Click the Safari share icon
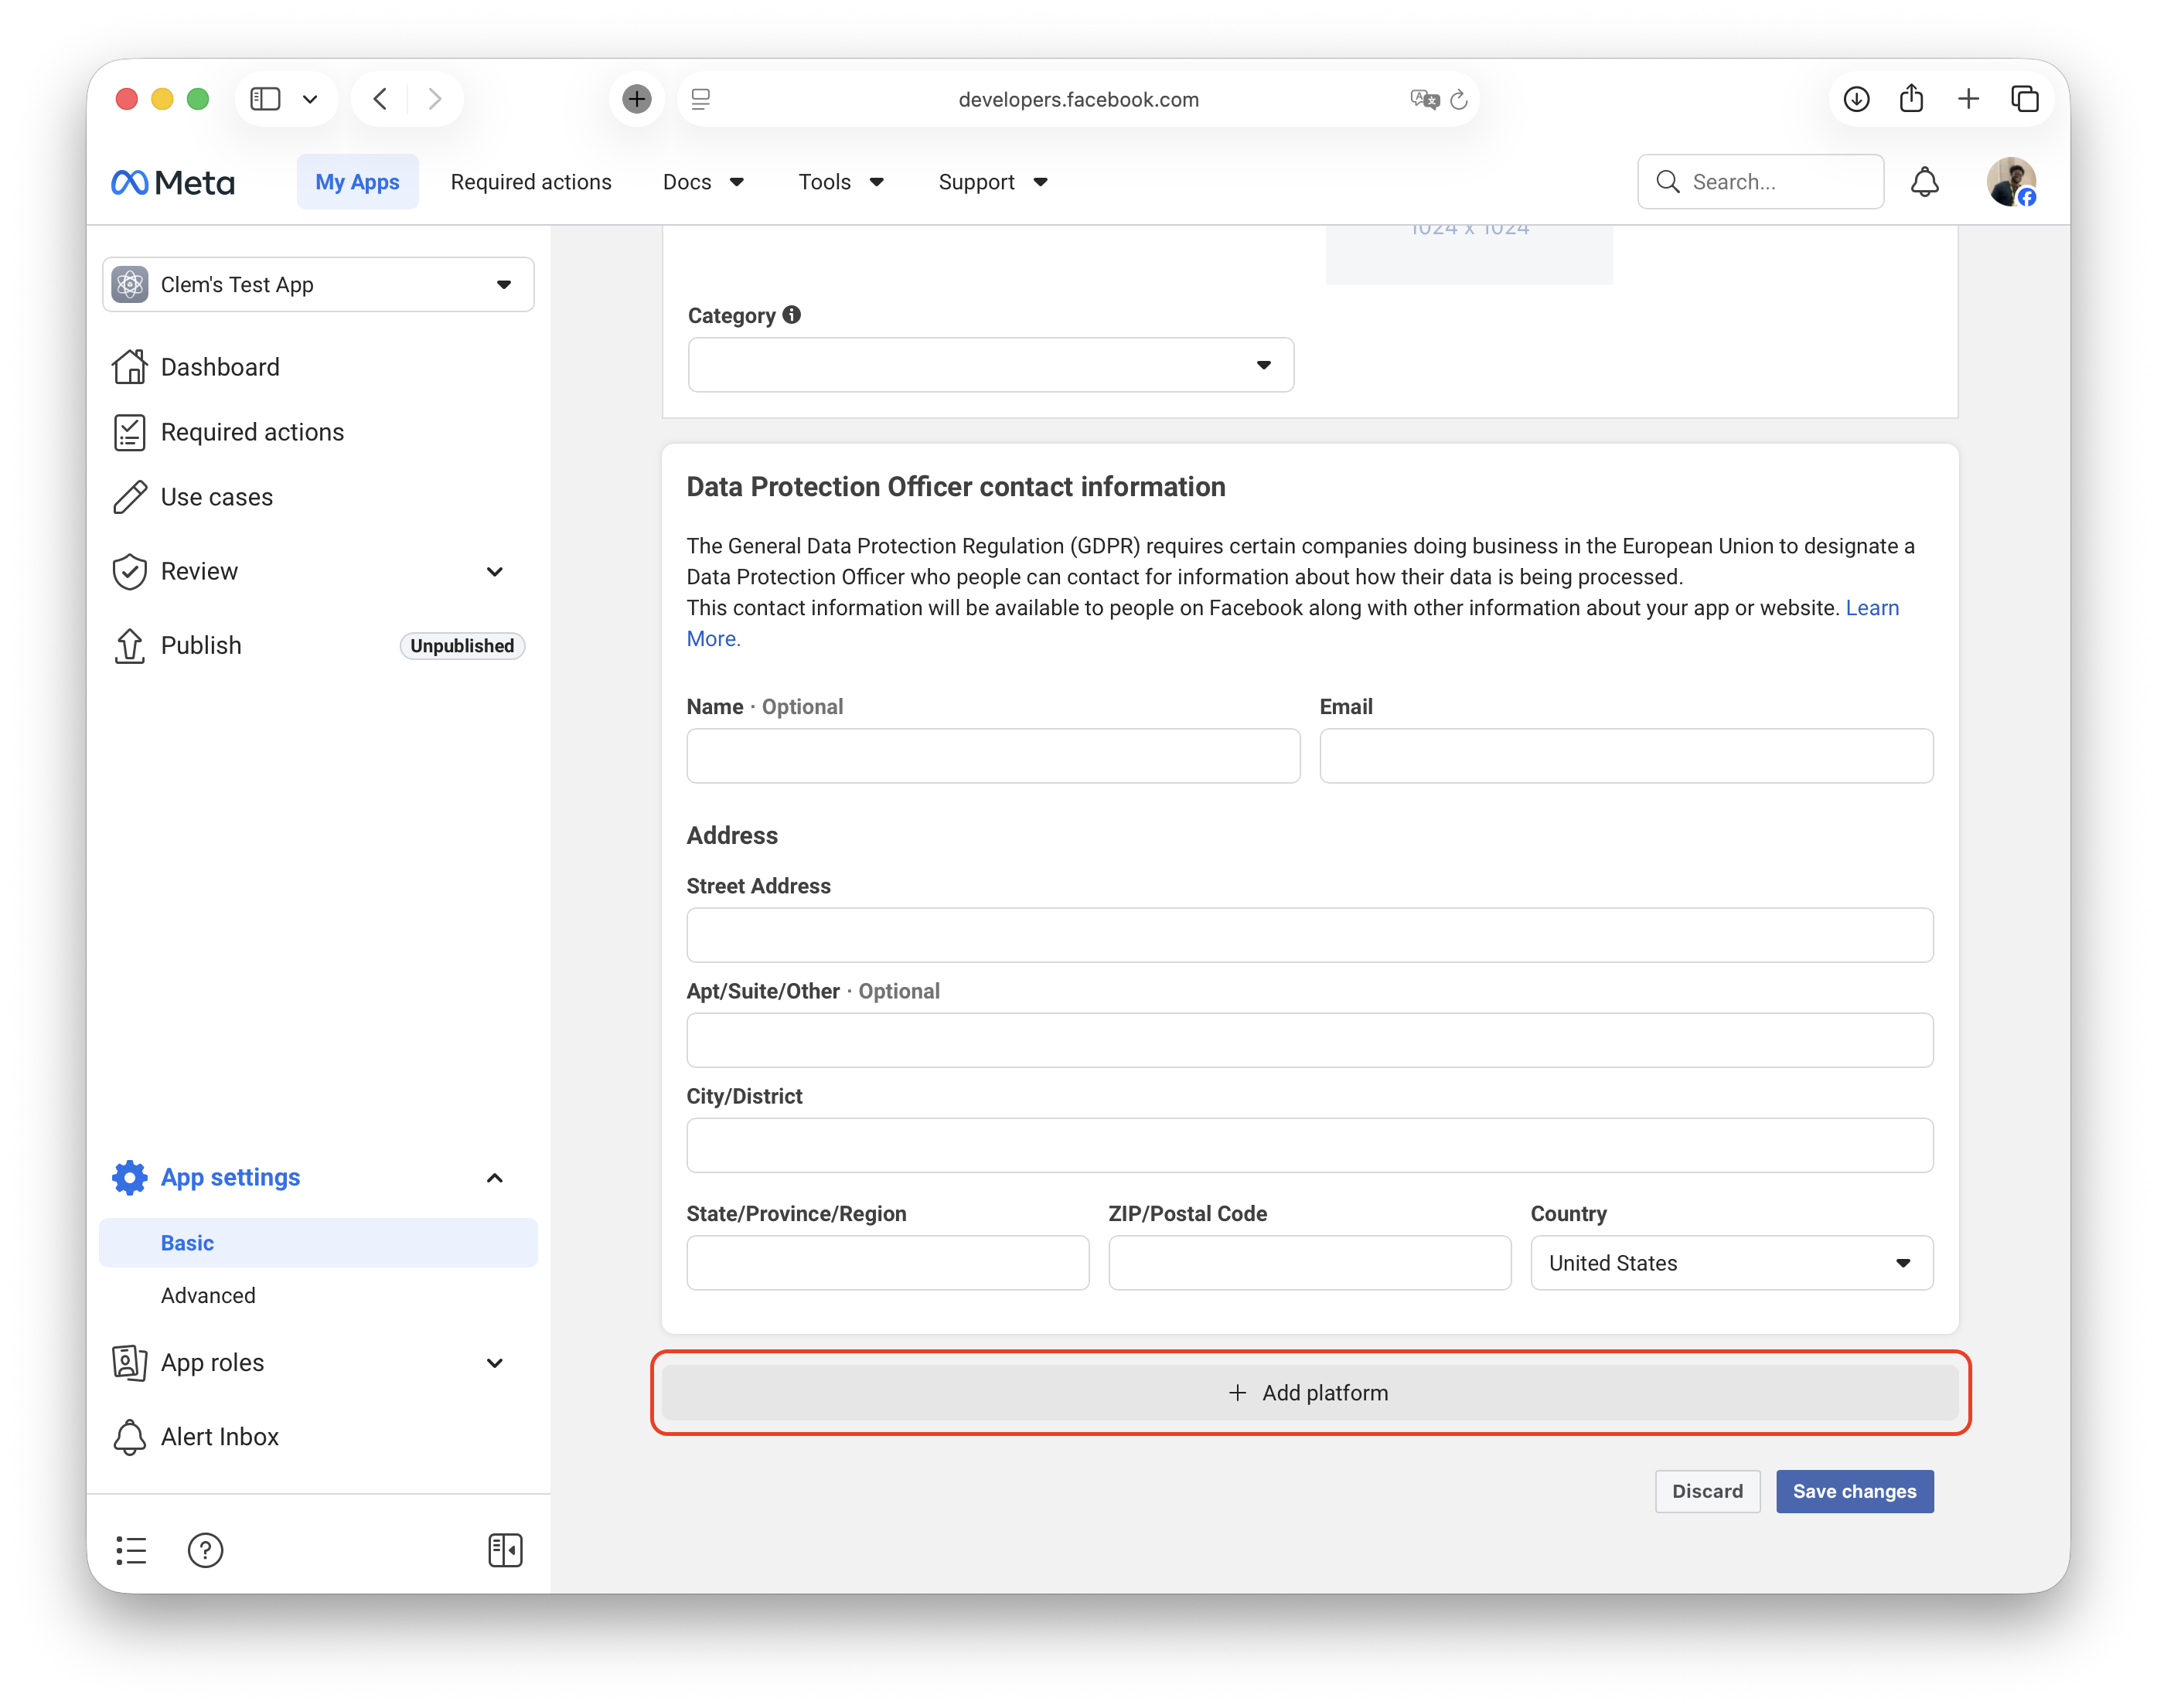 (1912, 98)
